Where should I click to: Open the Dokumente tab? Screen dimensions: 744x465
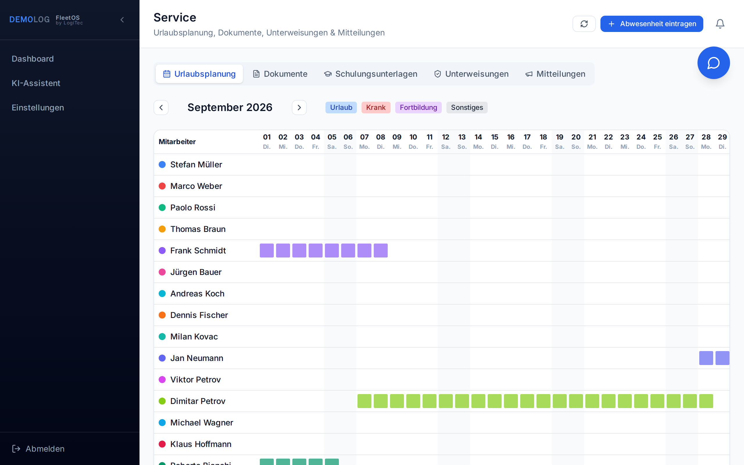coord(280,74)
